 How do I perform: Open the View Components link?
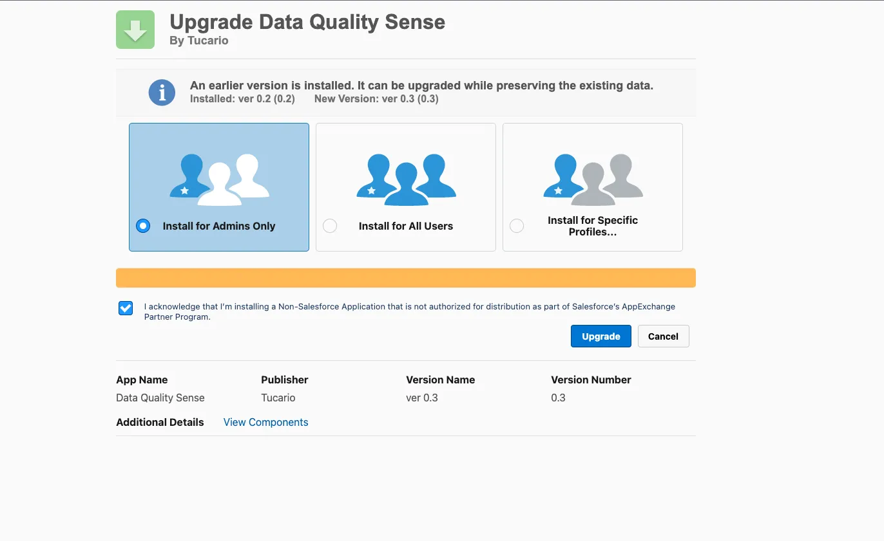click(265, 422)
